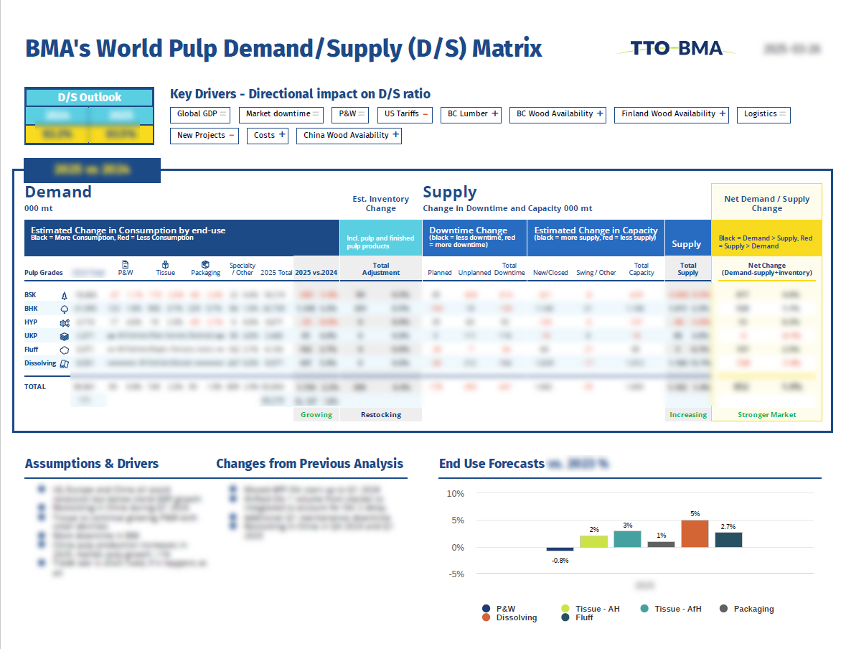Click the BSK conifer tree icon
846x649 pixels.
click(x=65, y=295)
